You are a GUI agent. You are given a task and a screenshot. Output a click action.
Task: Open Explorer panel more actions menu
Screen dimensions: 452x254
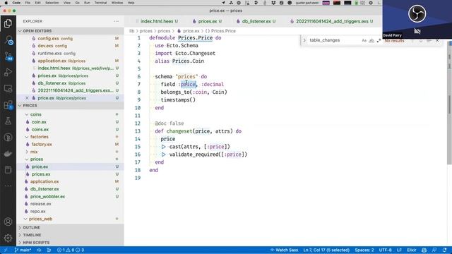[116, 21]
